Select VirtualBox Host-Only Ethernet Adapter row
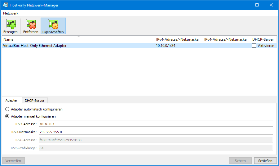279x166 pixels. (139, 46)
